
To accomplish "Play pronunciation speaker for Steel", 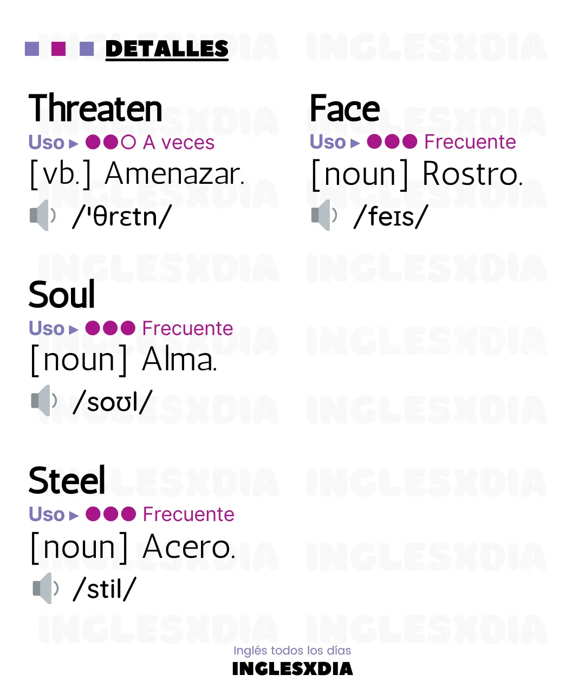I will [x=46, y=588].
